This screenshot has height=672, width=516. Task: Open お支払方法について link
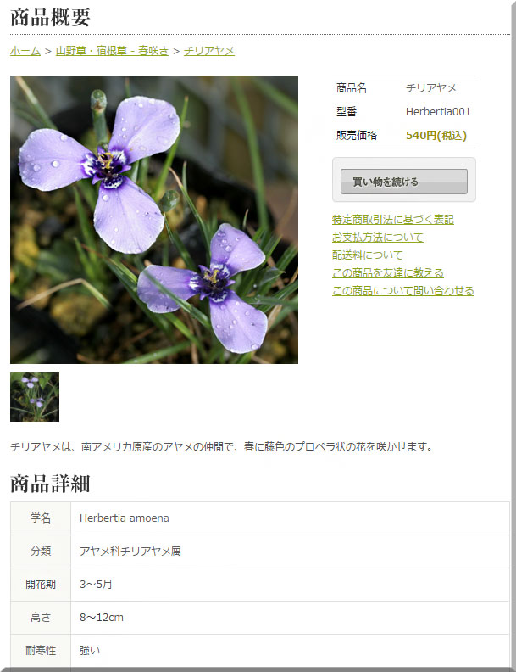pos(378,238)
